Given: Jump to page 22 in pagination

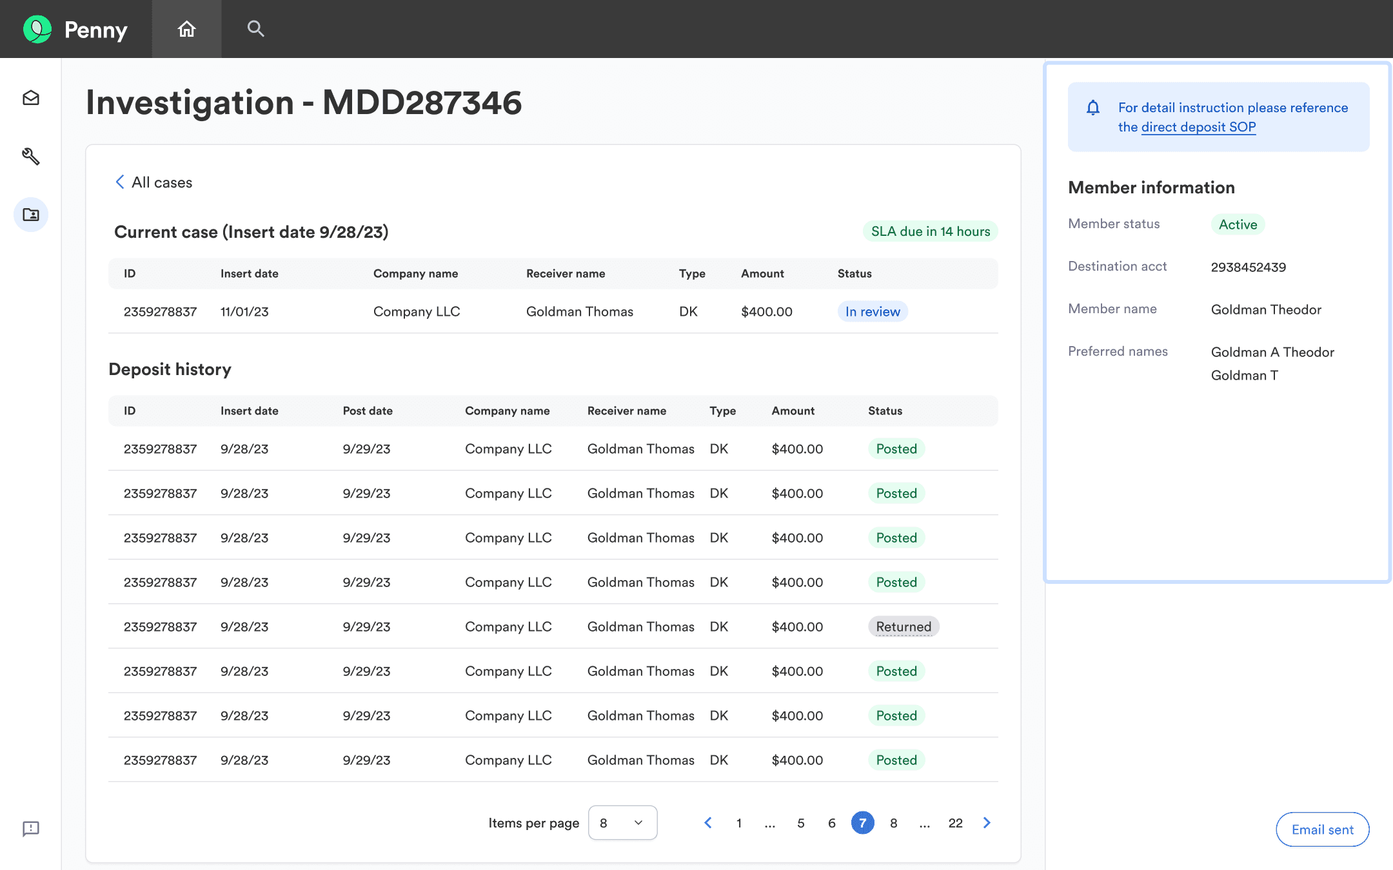Looking at the screenshot, I should pyautogui.click(x=955, y=823).
